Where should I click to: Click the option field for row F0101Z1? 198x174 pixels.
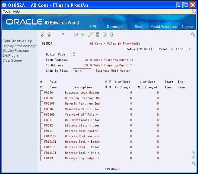click(x=42, y=142)
